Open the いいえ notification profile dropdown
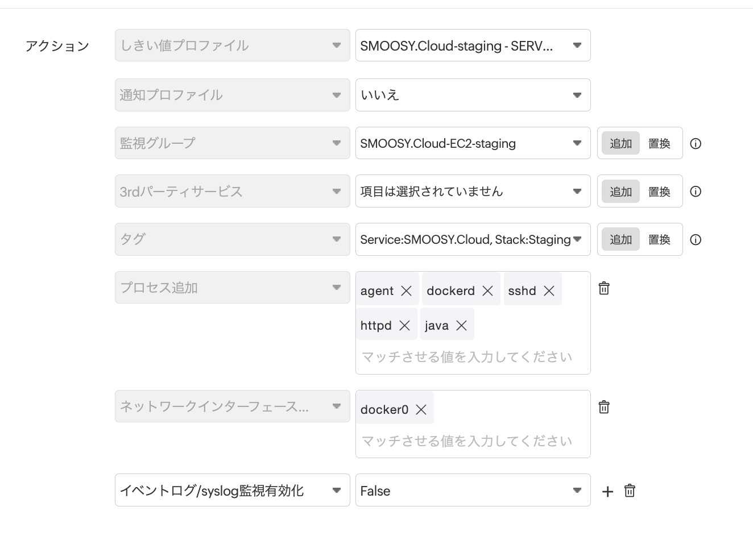This screenshot has width=753, height=540. [473, 95]
